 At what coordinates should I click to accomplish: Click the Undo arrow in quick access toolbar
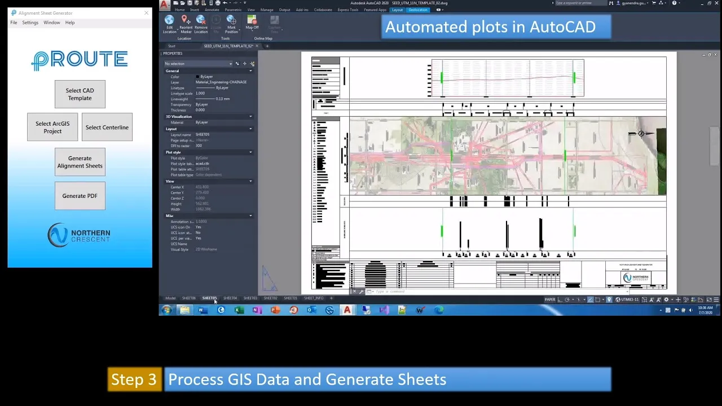[x=225, y=3]
